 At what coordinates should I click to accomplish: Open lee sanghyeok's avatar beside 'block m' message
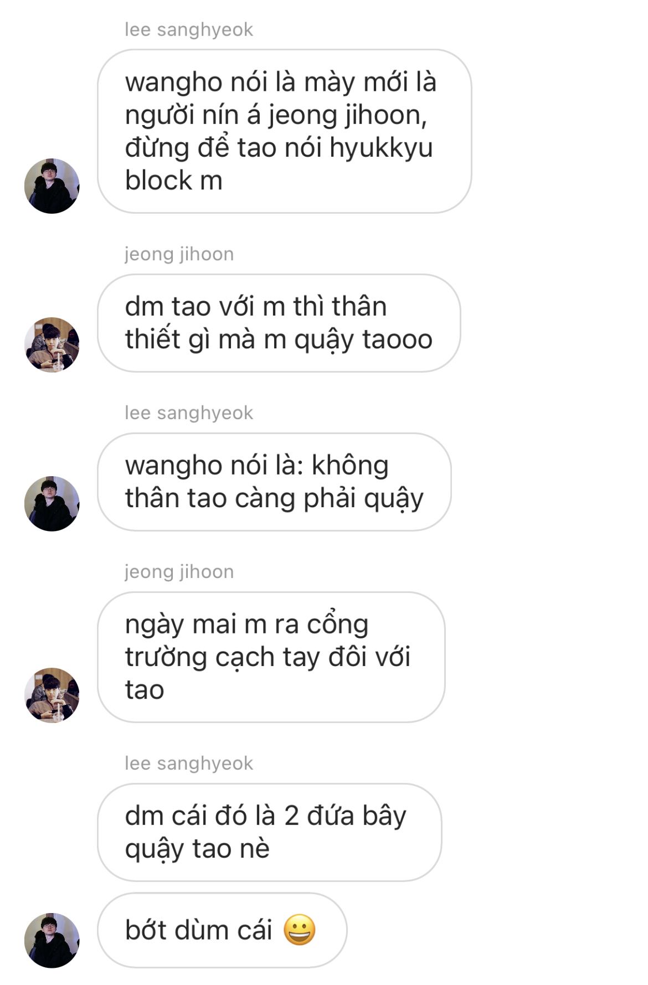tap(52, 186)
